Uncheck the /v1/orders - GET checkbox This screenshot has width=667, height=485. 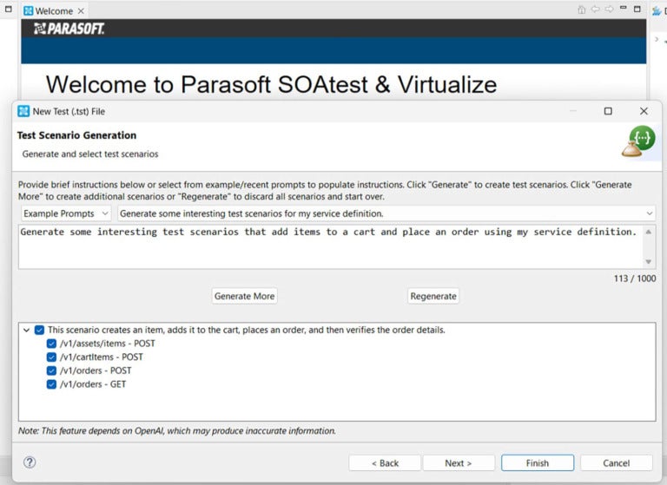[52, 383]
